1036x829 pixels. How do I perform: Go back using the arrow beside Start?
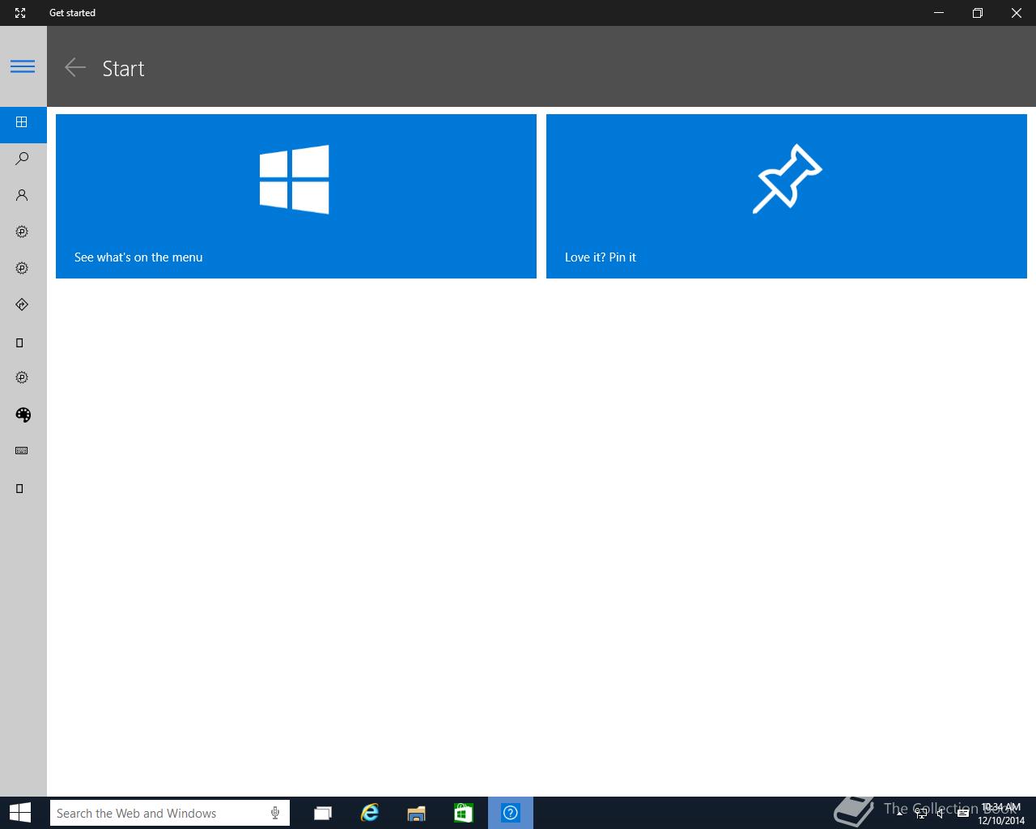click(75, 68)
